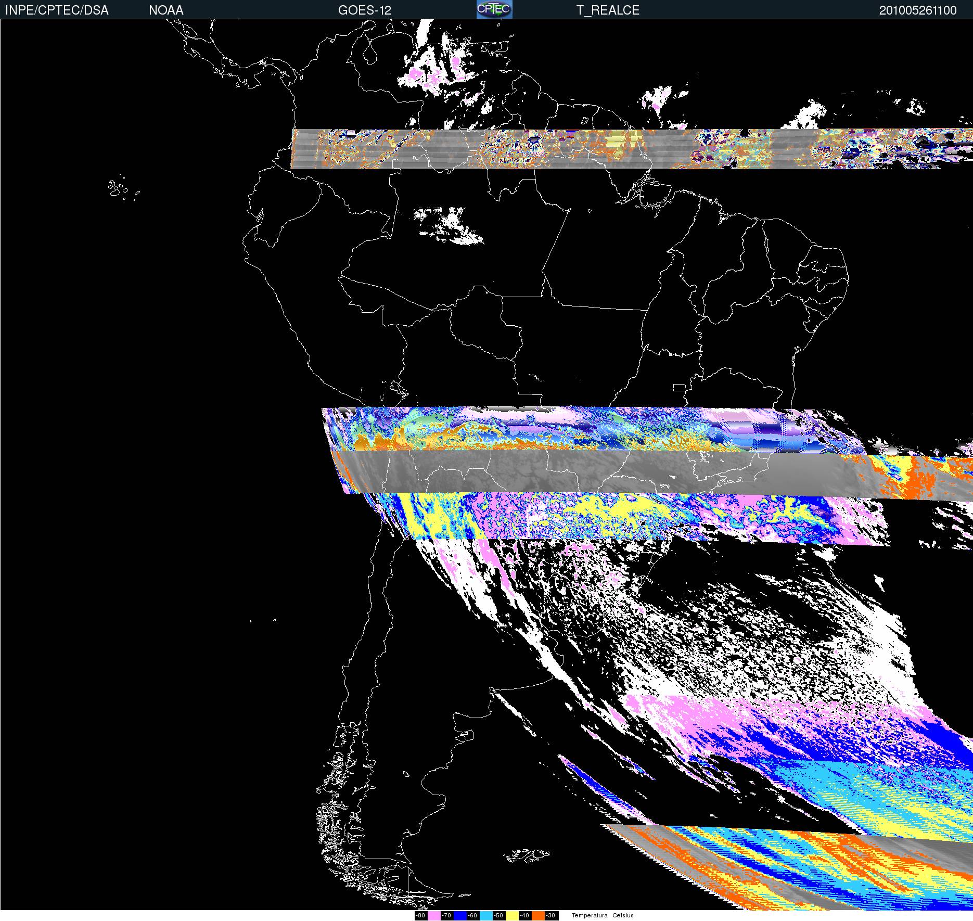Click the NOAA label in the header

[x=166, y=10]
